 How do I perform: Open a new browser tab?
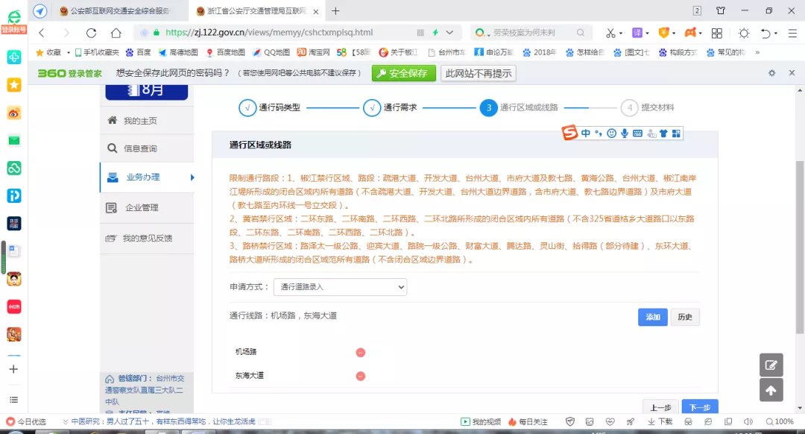point(335,10)
